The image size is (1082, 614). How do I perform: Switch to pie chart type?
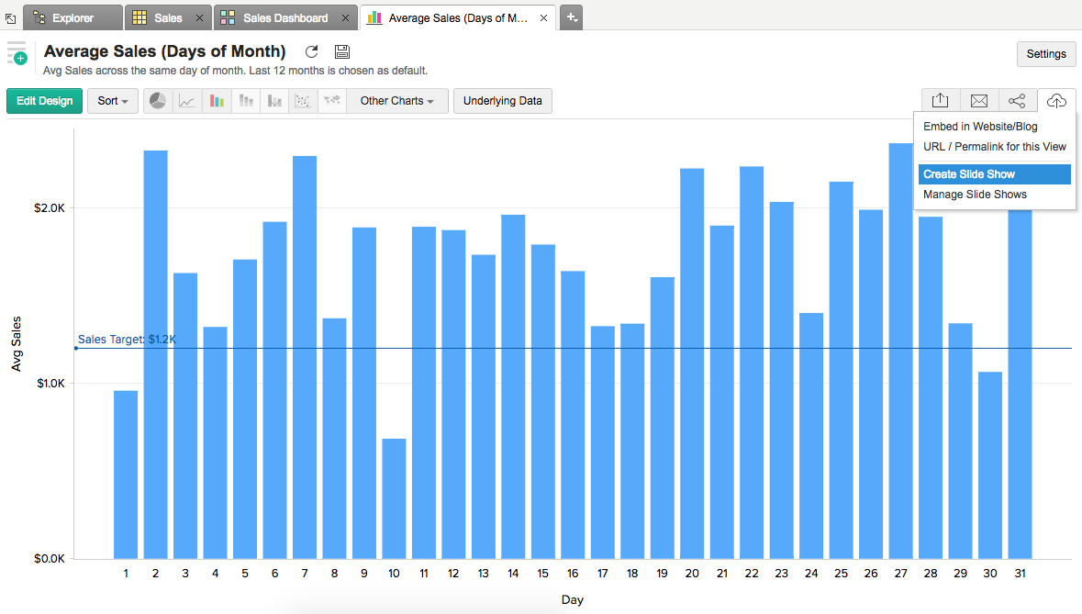click(x=158, y=101)
